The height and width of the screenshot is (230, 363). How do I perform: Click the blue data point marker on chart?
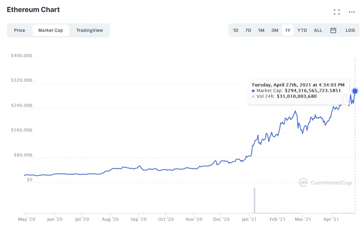pyautogui.click(x=355, y=91)
